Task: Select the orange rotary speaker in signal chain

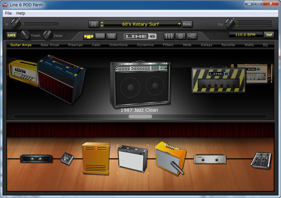Action: [96, 158]
